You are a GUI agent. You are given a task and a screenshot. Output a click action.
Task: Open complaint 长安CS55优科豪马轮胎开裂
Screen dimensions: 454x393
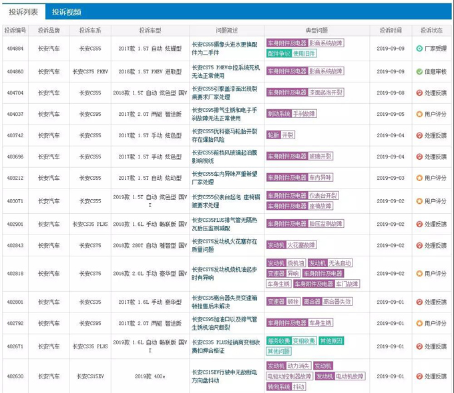click(224, 135)
